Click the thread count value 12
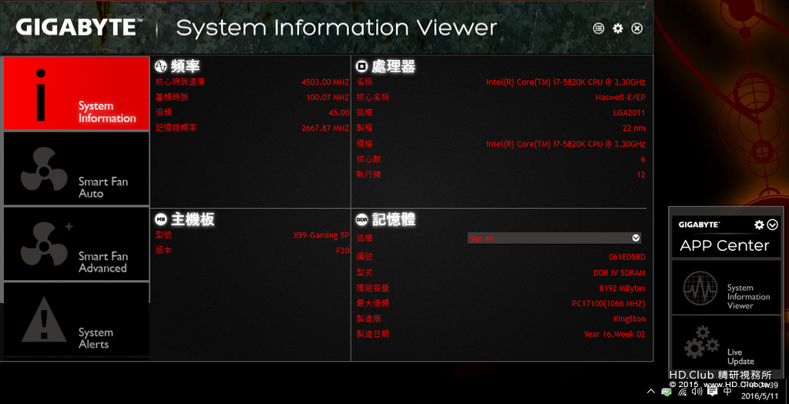 (x=641, y=175)
